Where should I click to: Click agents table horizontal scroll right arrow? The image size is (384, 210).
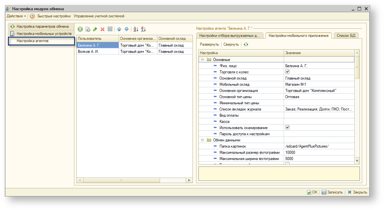tap(189, 180)
